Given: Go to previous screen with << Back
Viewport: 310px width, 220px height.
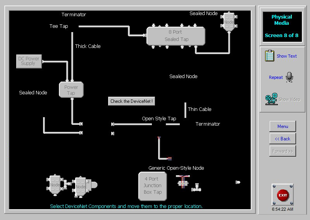Looking at the screenshot, I should coord(282,139).
